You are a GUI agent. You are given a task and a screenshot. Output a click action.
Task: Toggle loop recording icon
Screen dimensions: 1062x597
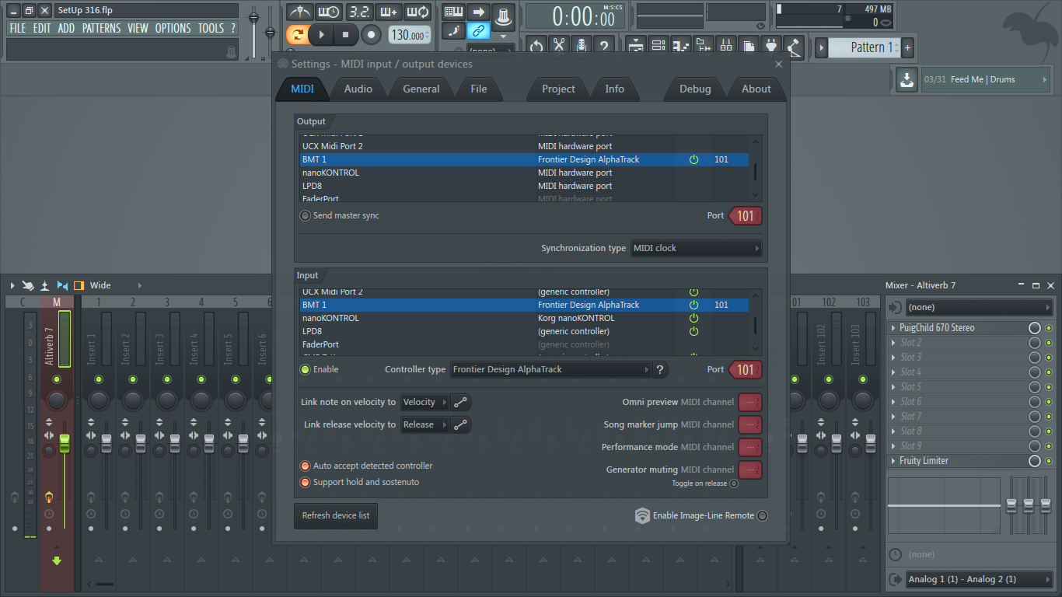click(417, 12)
